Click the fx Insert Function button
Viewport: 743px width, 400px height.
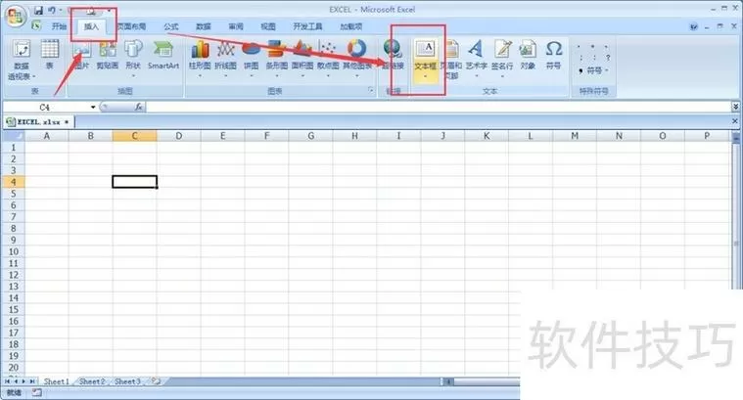click(139, 107)
